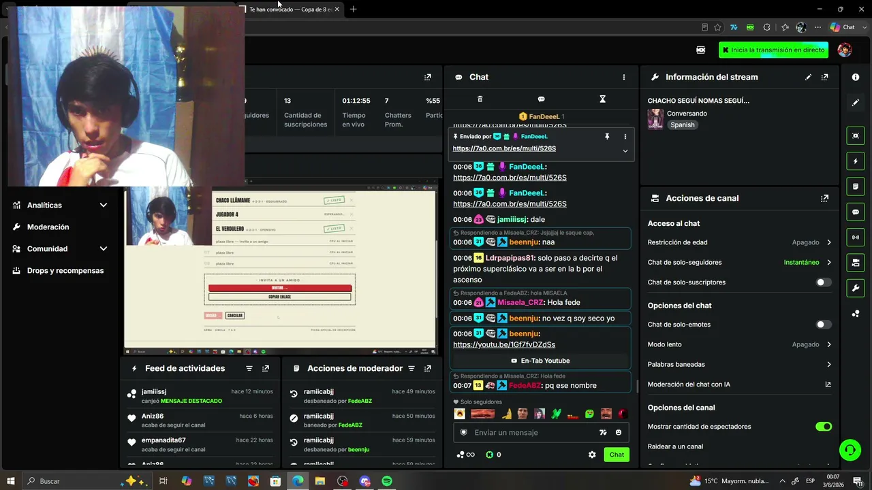Open the green support headset bubble

click(850, 450)
